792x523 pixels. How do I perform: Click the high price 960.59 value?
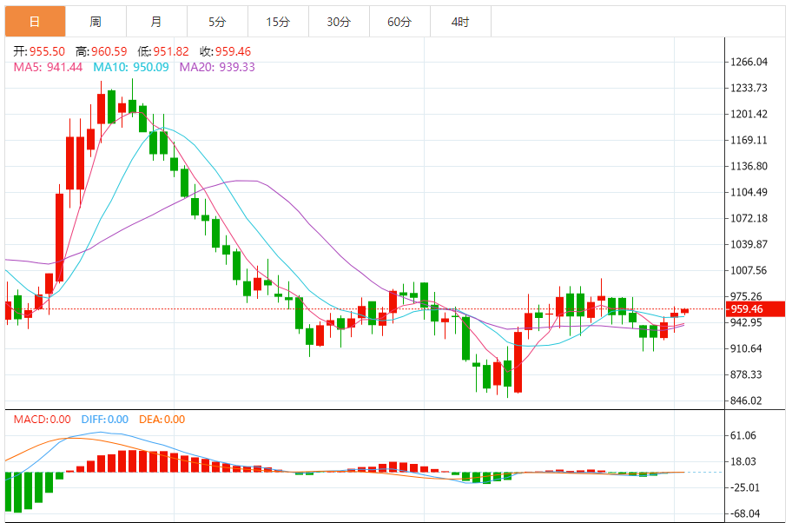(x=109, y=51)
